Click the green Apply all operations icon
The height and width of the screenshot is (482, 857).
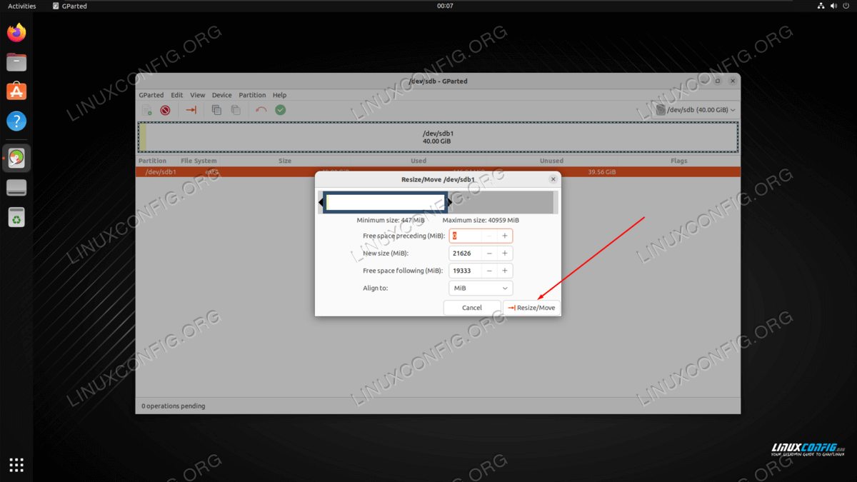[281, 110]
